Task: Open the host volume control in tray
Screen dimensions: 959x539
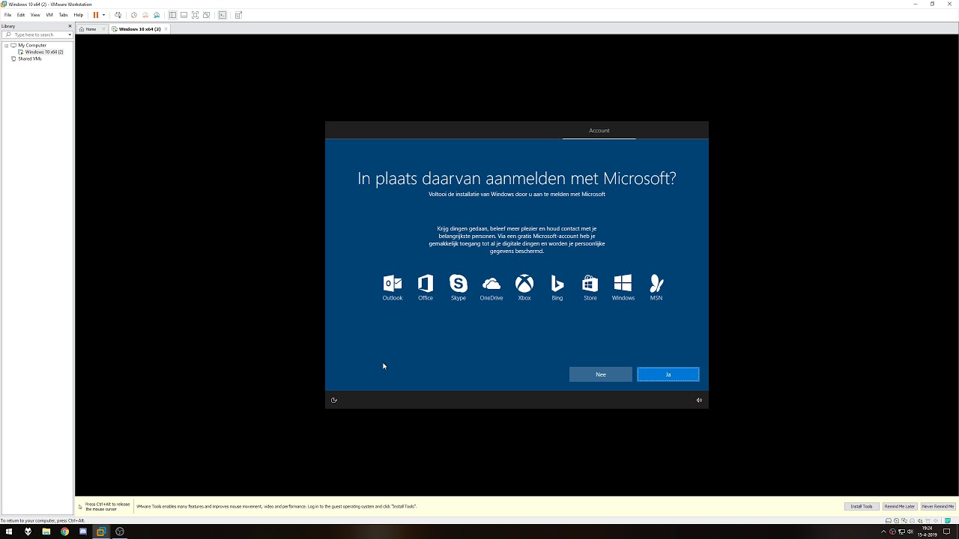Action: 910,532
